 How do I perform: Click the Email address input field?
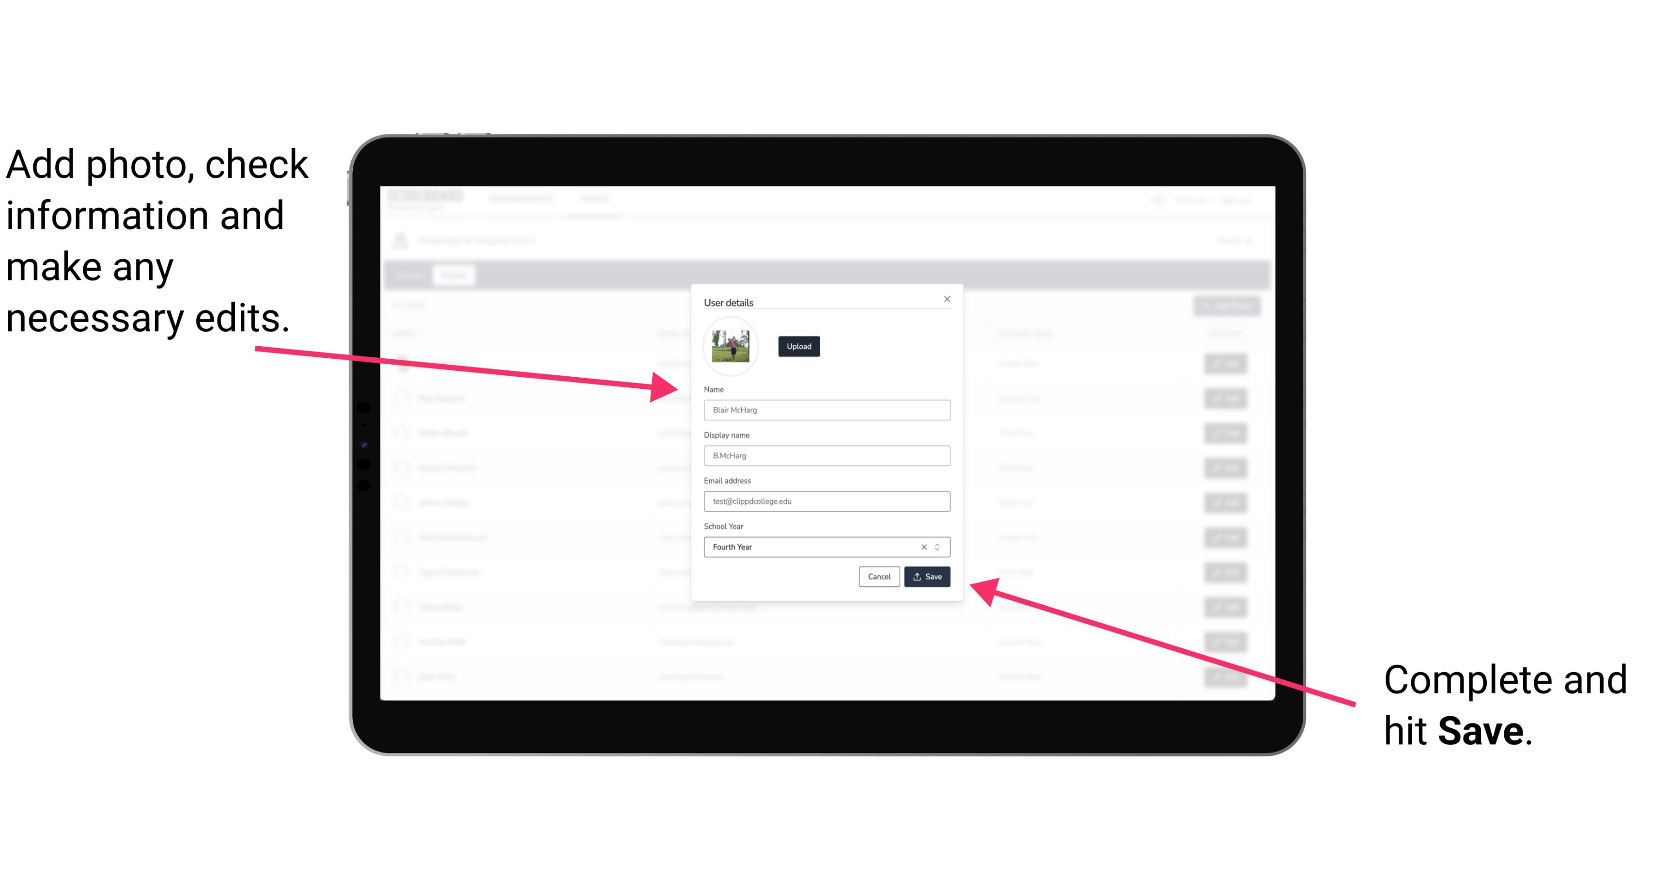click(x=826, y=502)
